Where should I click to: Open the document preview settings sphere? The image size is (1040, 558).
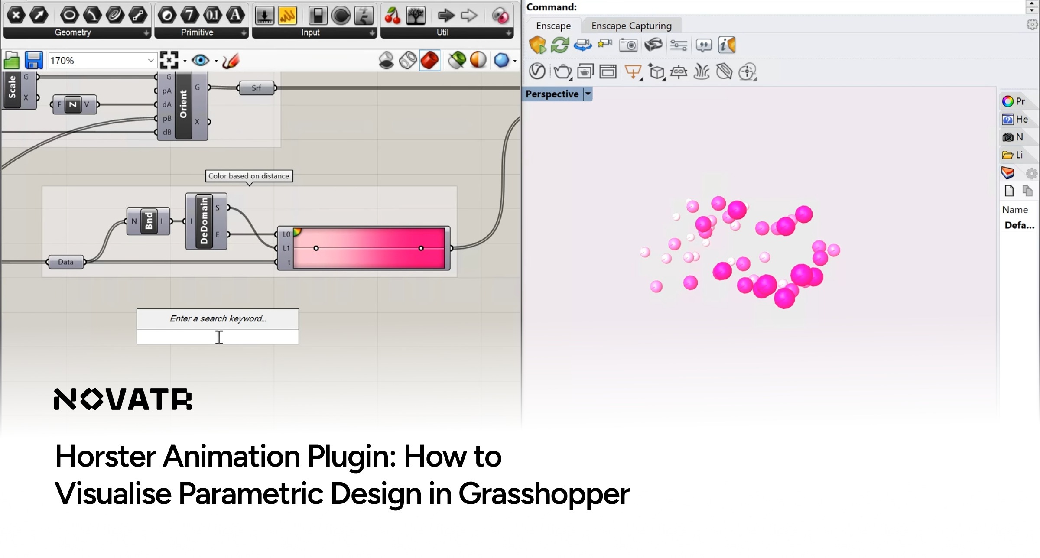[x=478, y=60]
